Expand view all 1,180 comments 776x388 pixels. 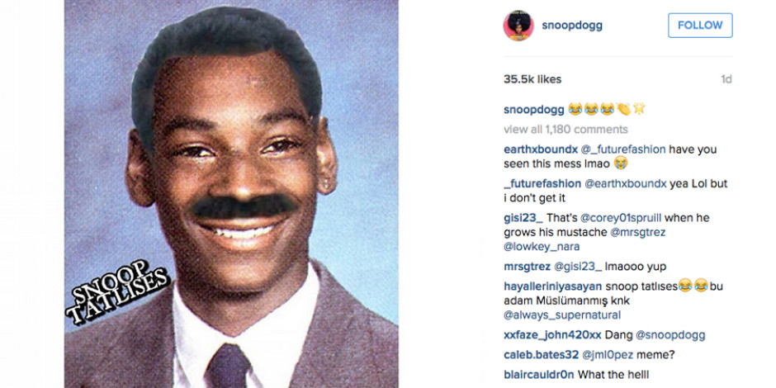coord(565,130)
